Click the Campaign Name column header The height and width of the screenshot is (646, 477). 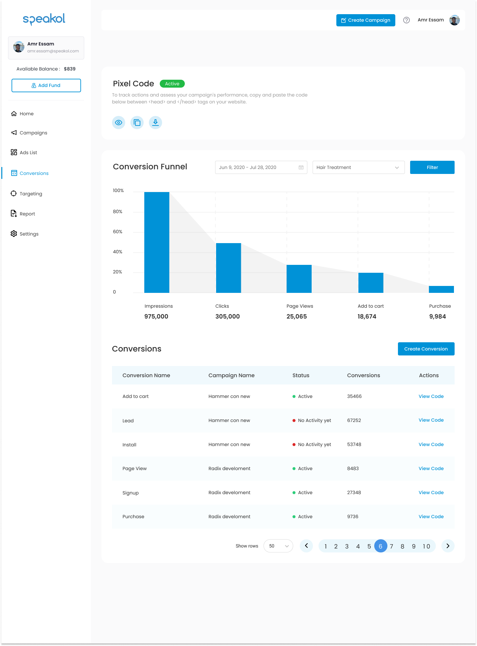[232, 375]
